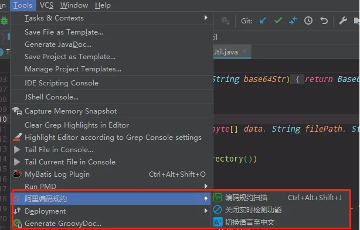Click the Highlight Editor grep icon

(17, 137)
